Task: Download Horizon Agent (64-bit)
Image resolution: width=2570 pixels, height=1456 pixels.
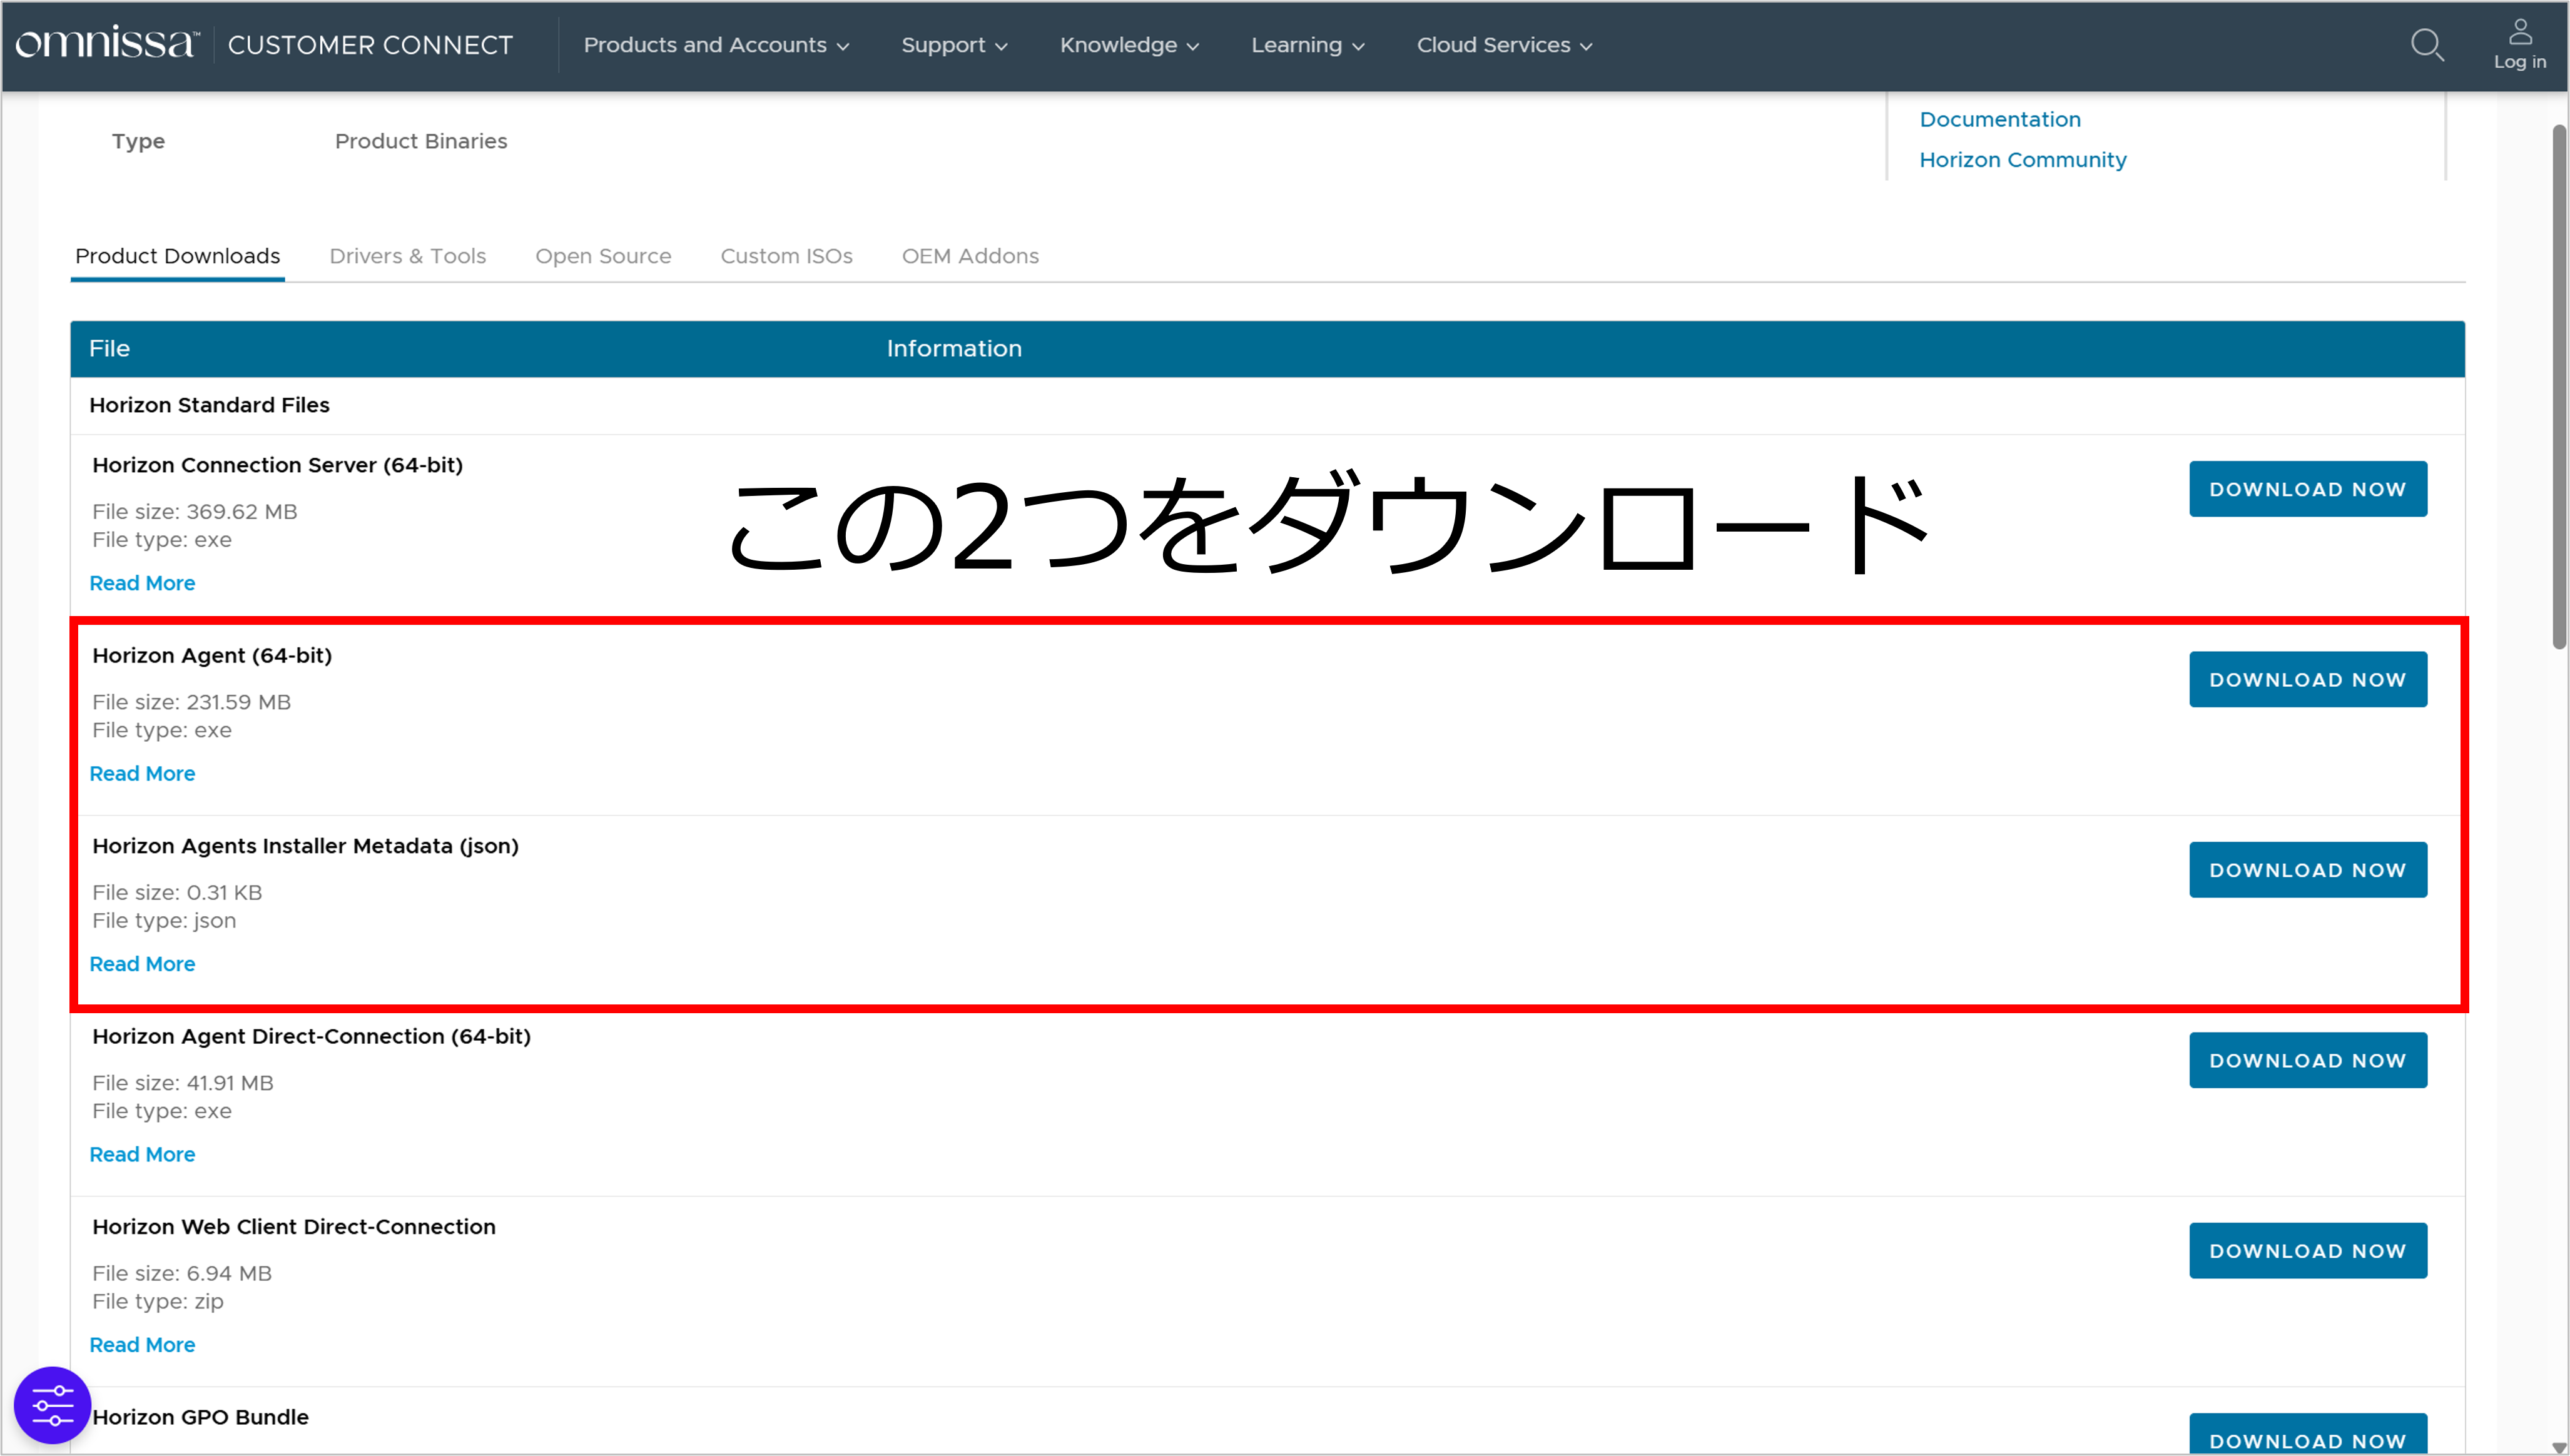Action: tap(2307, 679)
